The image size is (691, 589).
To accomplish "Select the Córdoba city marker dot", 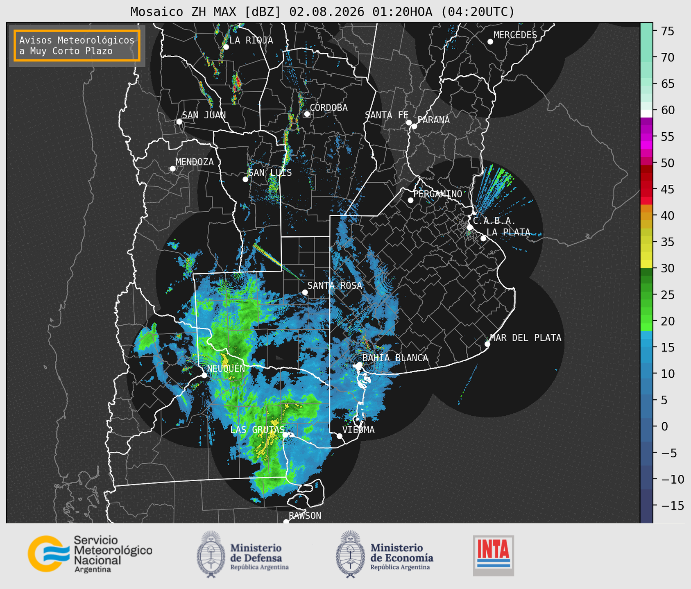I will [x=307, y=114].
